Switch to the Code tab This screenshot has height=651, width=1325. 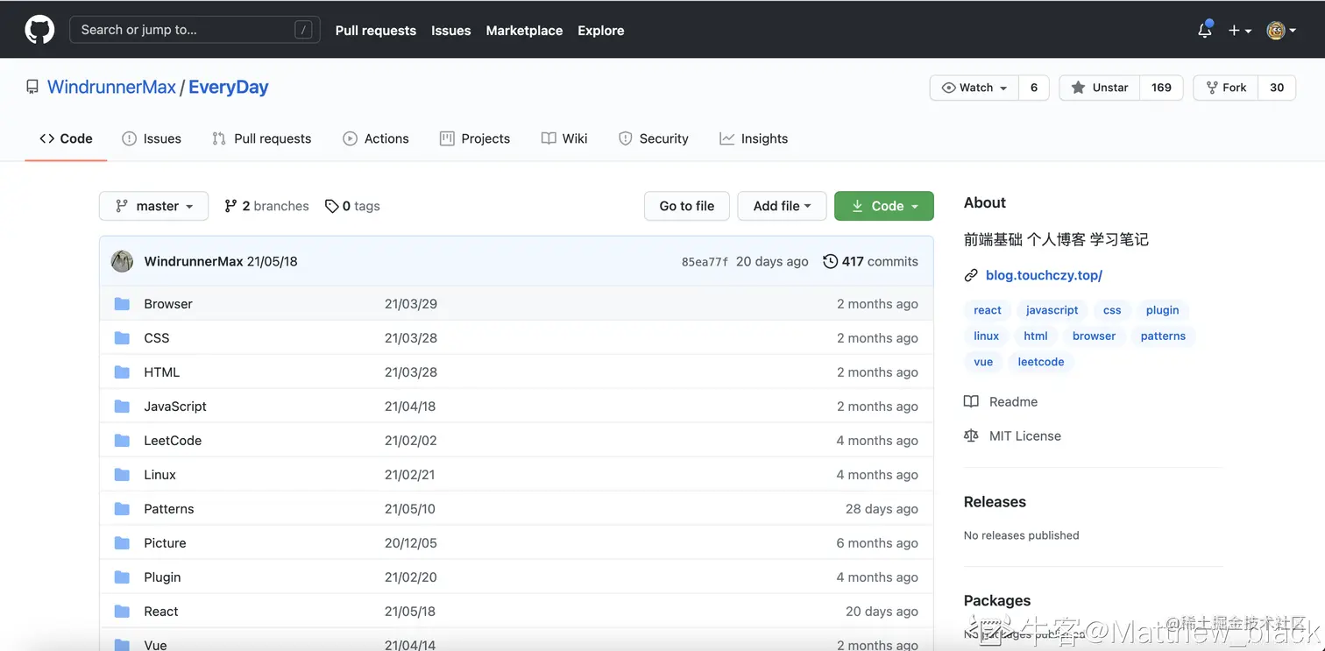coord(66,138)
